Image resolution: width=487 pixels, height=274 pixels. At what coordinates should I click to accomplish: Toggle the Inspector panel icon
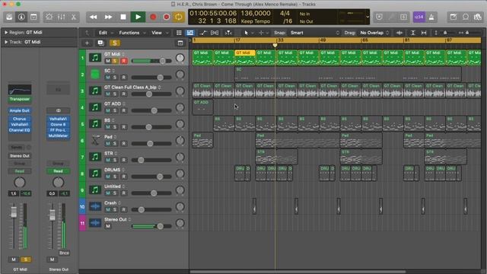[x=21, y=17]
